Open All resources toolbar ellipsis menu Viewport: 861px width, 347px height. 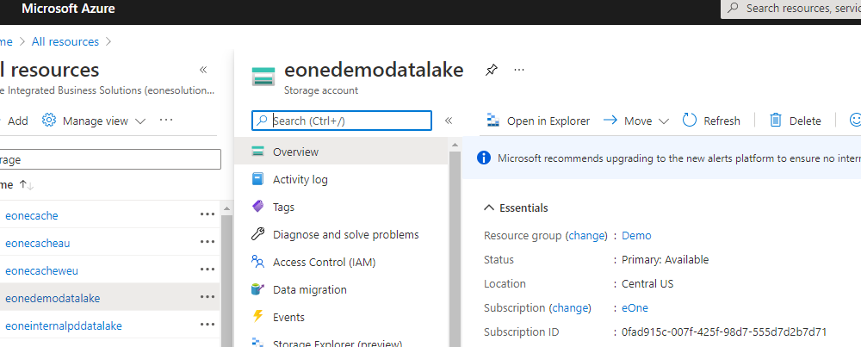[x=166, y=120]
